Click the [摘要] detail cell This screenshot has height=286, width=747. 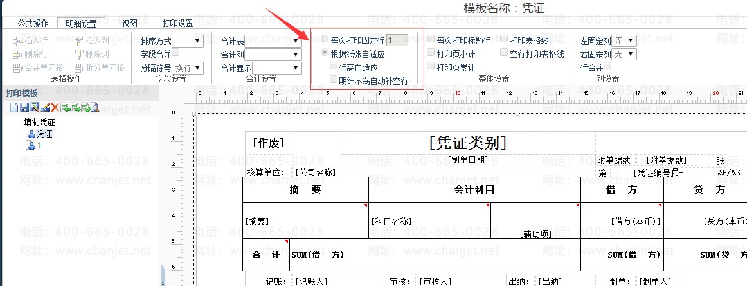pyautogui.click(x=305, y=220)
